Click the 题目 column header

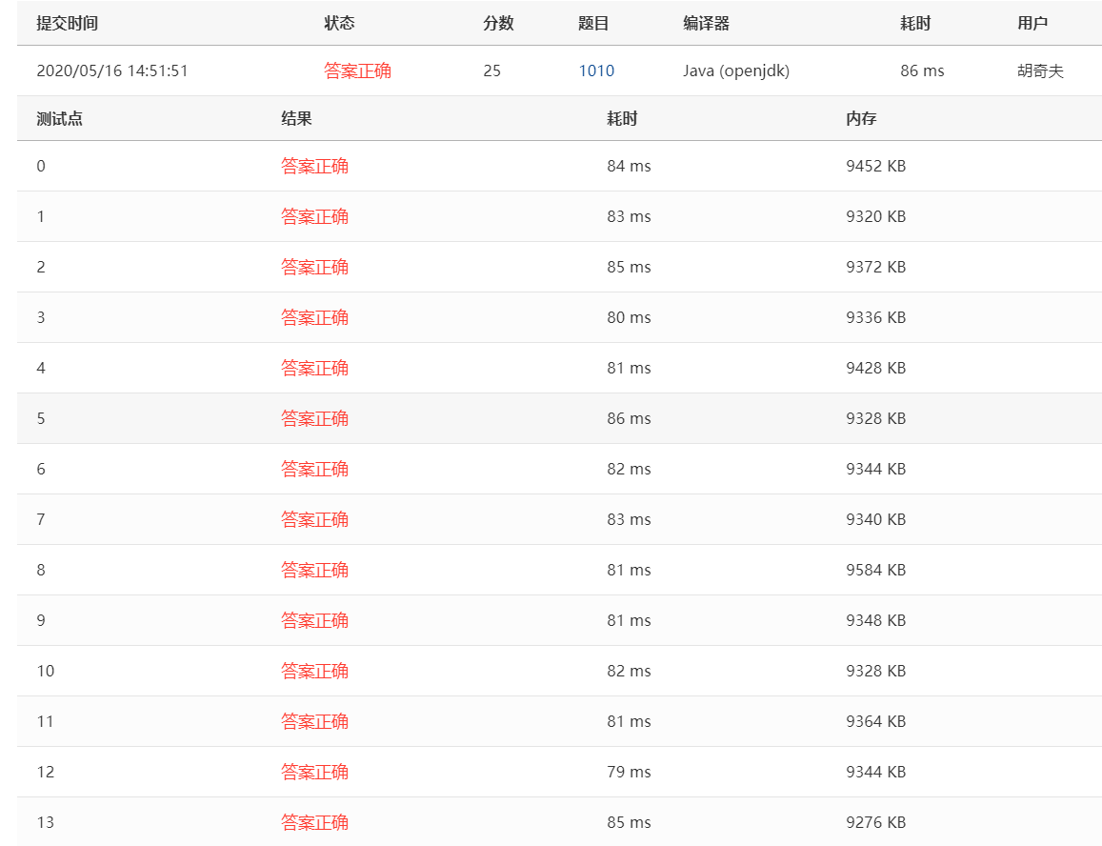(593, 23)
